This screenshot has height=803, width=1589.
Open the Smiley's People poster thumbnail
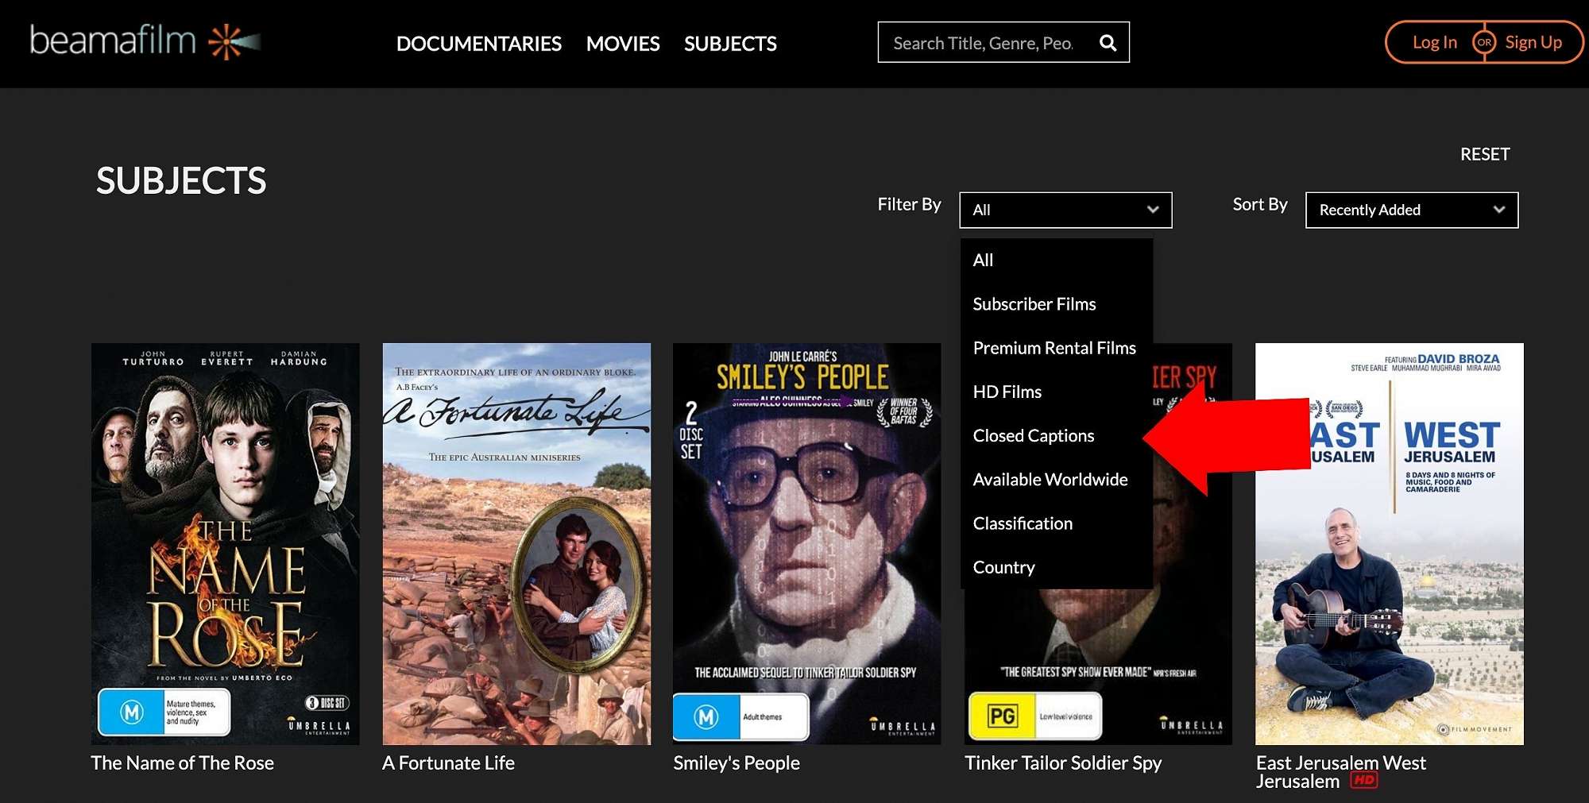(806, 543)
